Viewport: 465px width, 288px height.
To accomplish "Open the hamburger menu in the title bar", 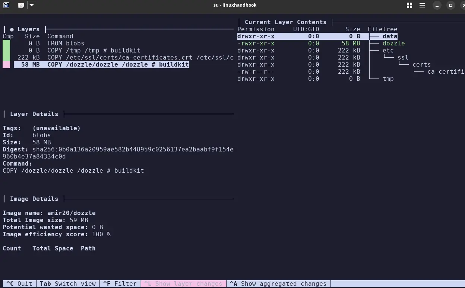I will (423, 5).
